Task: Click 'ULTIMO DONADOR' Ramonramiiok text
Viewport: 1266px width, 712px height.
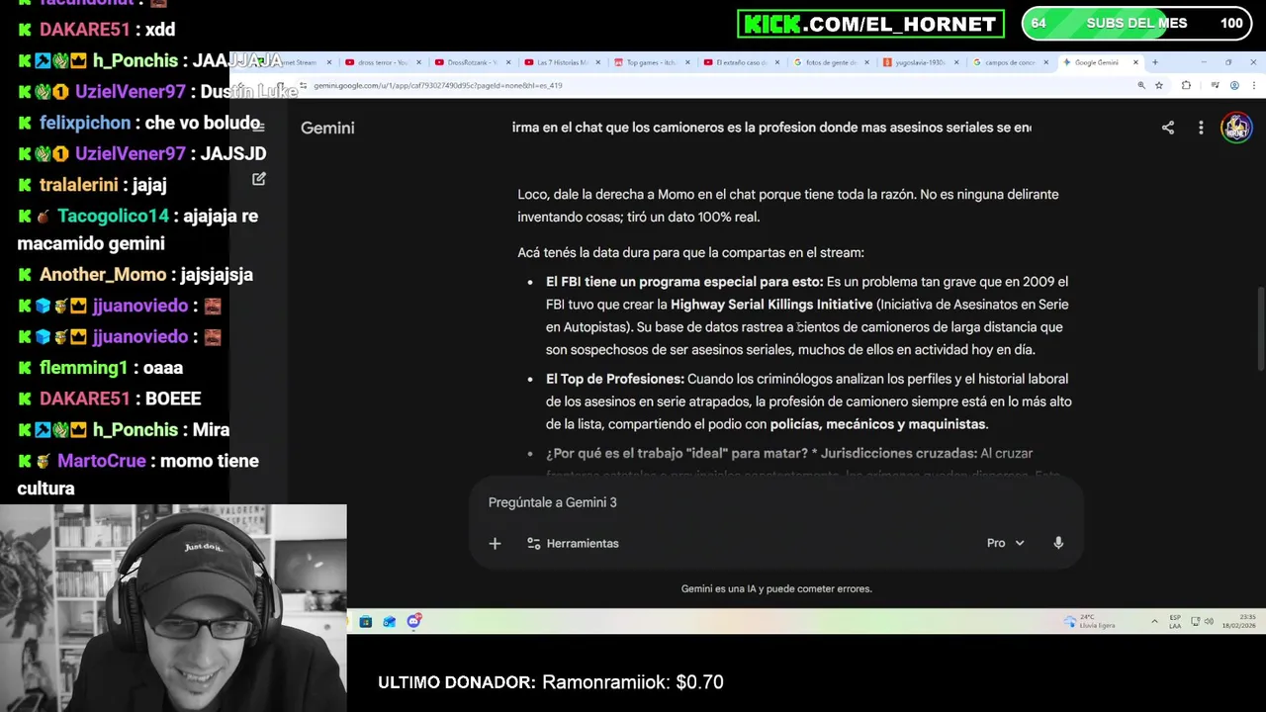Action: pyautogui.click(x=551, y=682)
